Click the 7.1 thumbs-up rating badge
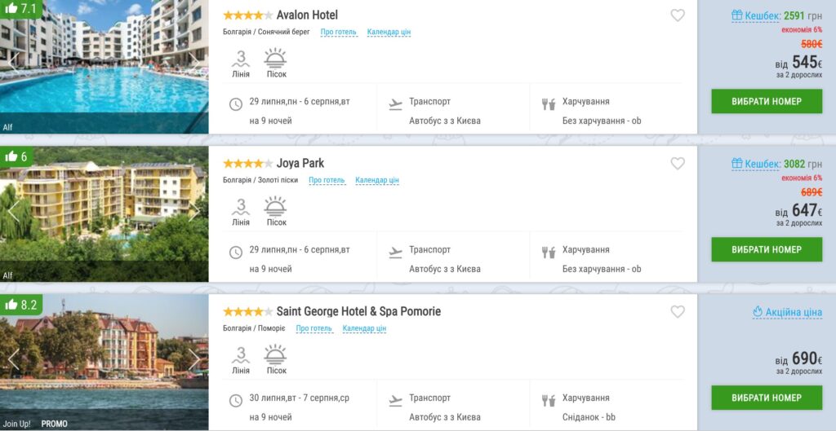Screen dimensions: 836x431 [20, 8]
